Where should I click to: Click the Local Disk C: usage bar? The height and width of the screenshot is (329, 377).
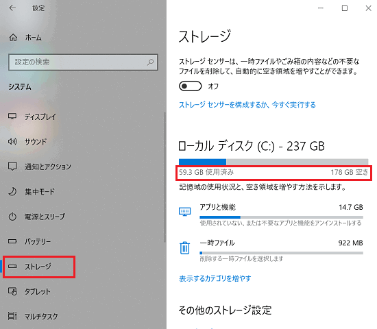pyautogui.click(x=273, y=162)
